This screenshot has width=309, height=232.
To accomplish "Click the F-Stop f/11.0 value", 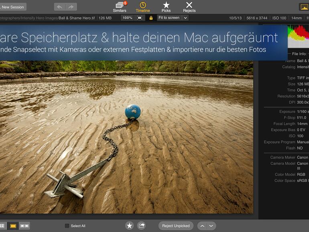I will click(301, 118).
